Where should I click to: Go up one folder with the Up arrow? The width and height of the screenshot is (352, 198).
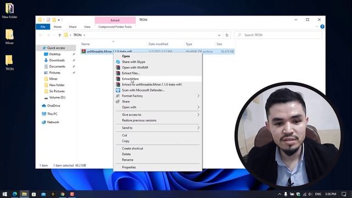pyautogui.click(x=60, y=35)
